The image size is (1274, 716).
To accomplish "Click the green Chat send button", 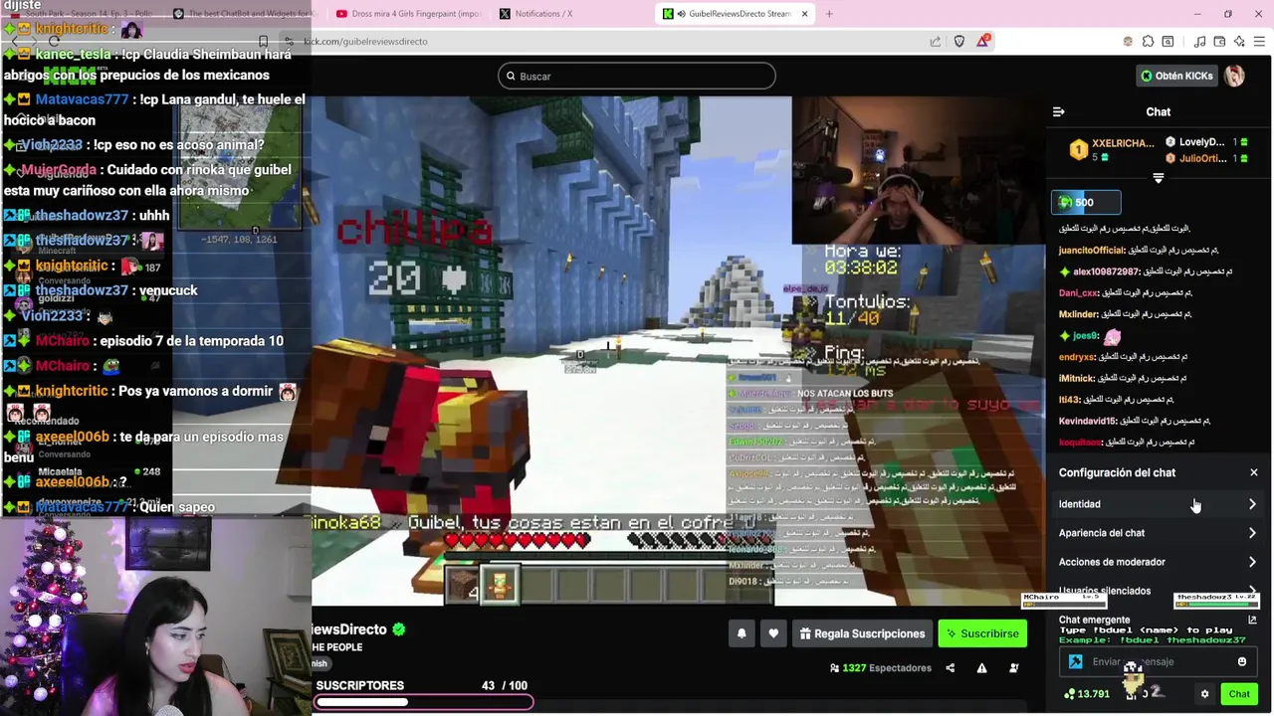I will [1239, 694].
